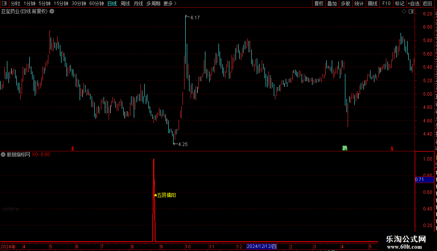Click the red S marker near May 2024

point(72,149)
